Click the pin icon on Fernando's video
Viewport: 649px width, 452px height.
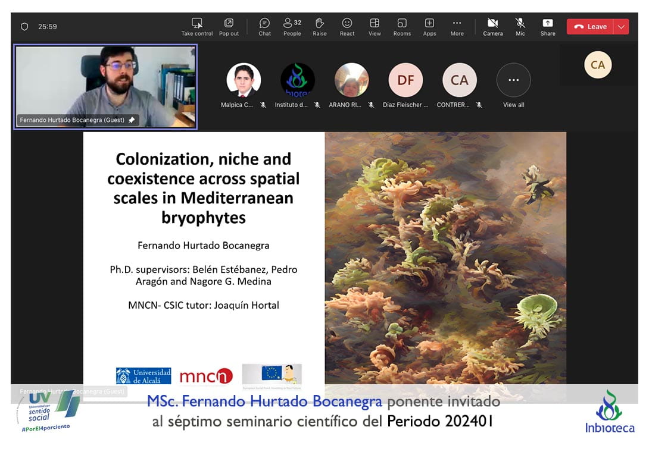(x=132, y=120)
